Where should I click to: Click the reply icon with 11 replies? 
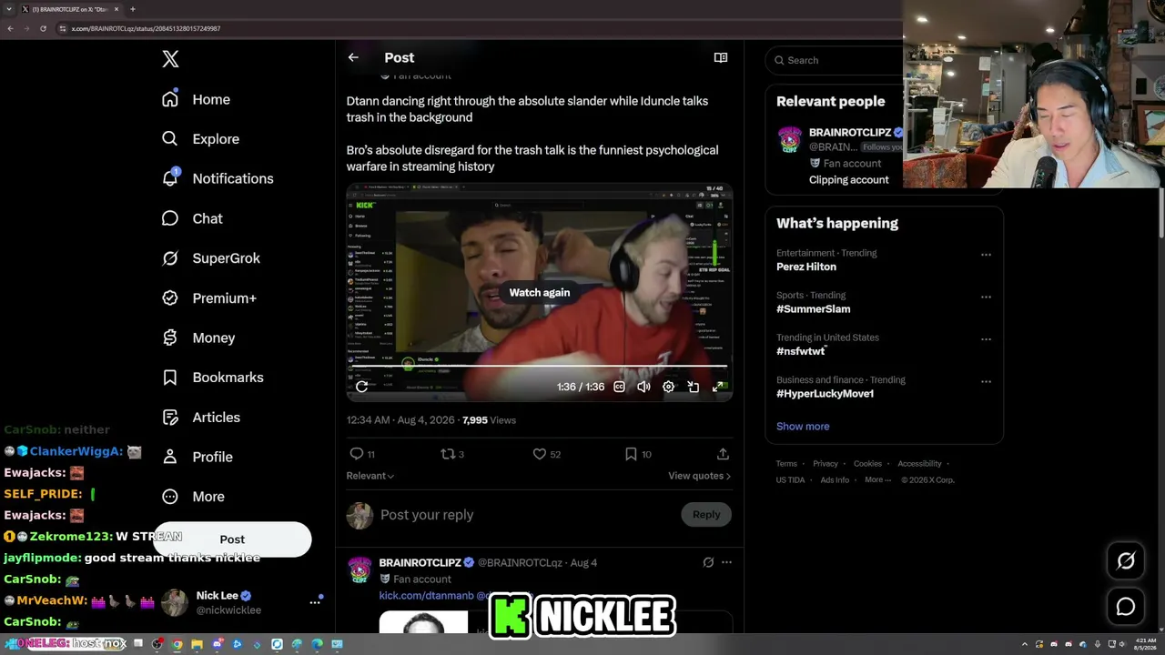[362, 454]
